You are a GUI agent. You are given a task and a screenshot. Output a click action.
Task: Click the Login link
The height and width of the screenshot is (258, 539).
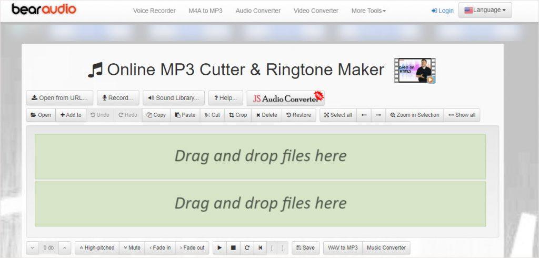point(442,11)
